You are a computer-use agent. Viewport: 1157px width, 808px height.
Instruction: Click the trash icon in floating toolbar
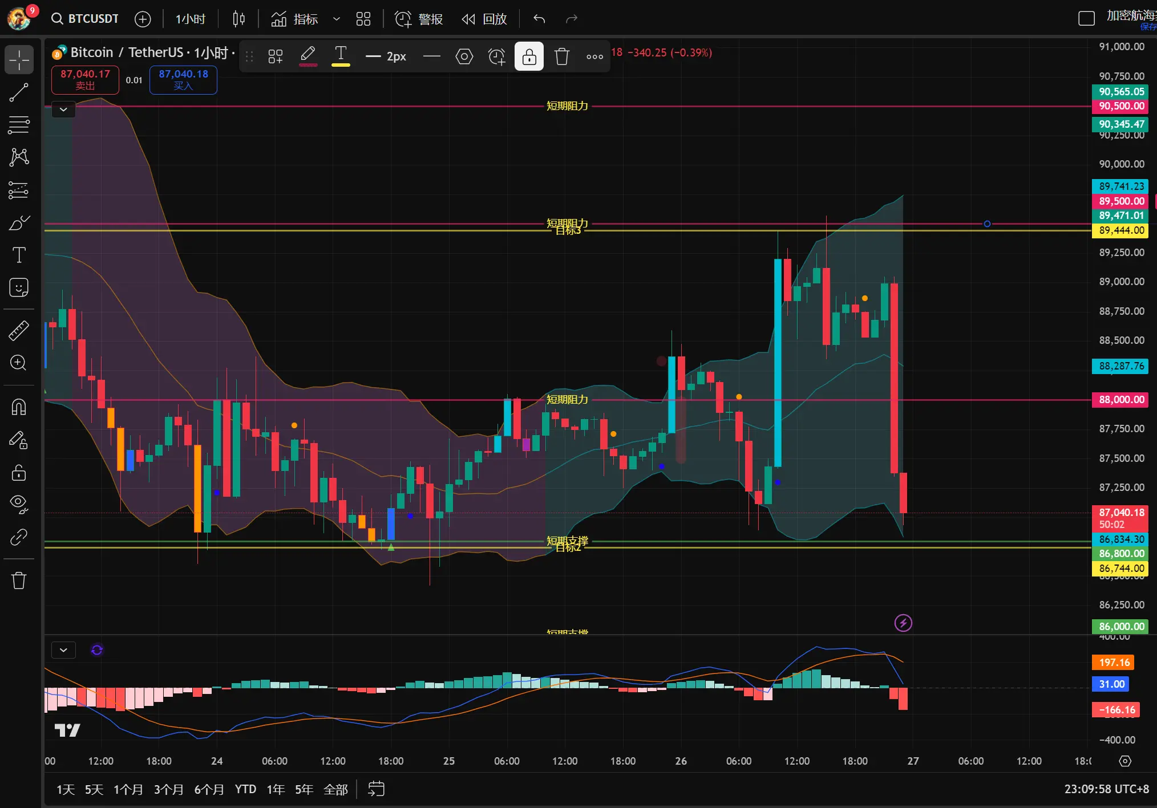(x=561, y=56)
